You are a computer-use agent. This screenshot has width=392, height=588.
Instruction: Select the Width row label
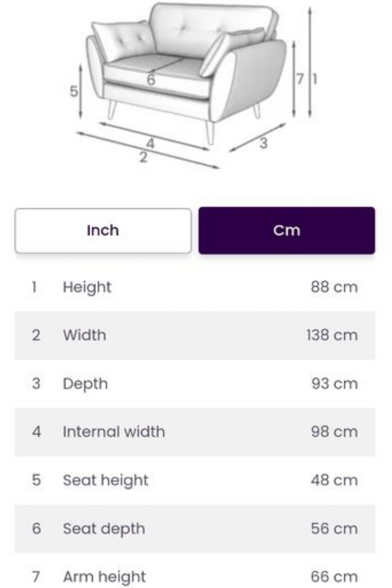tap(84, 335)
